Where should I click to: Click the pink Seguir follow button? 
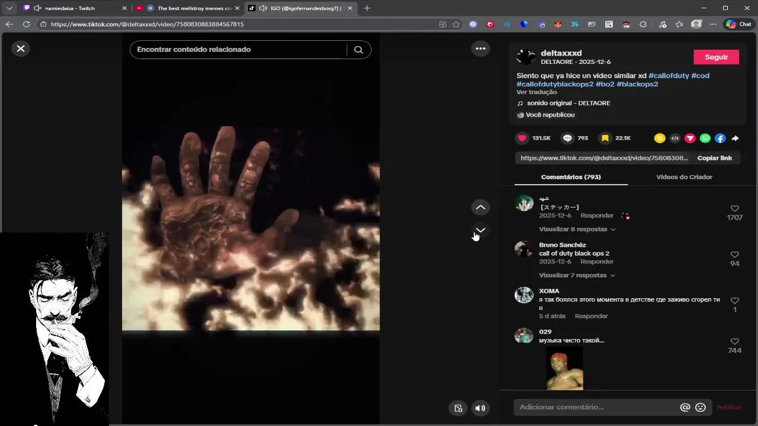point(716,57)
